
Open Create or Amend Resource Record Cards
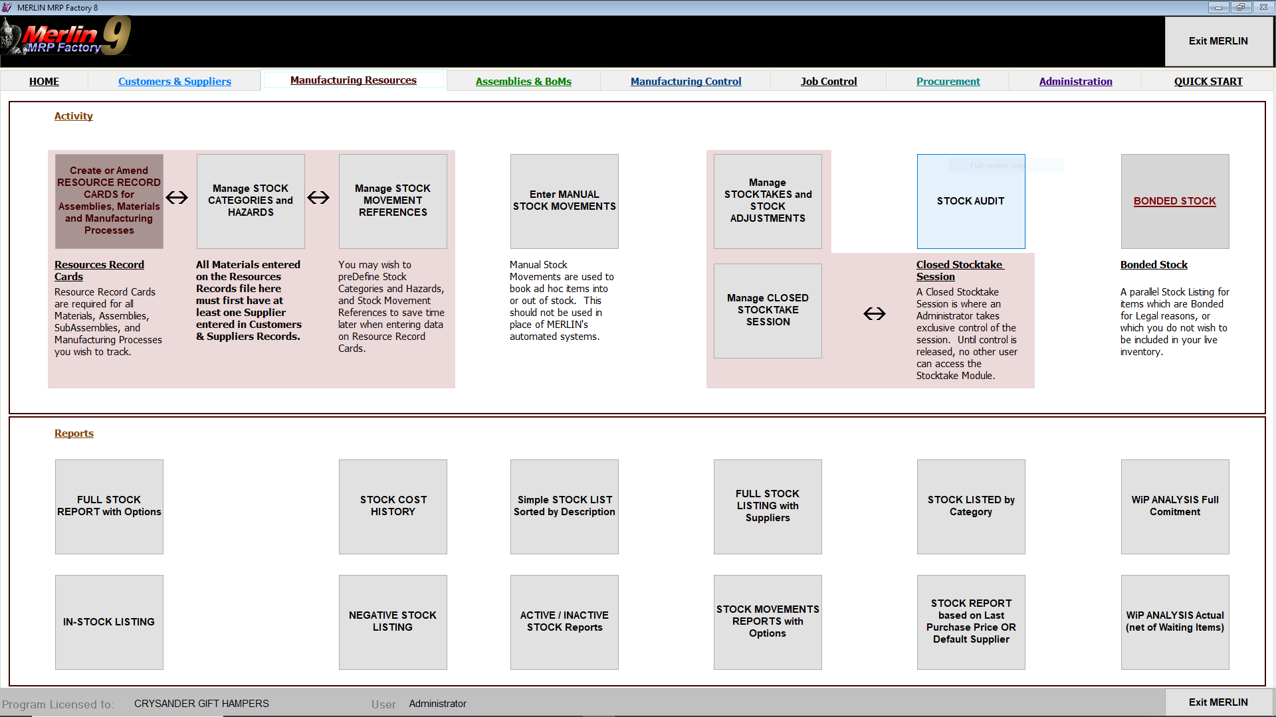(109, 200)
